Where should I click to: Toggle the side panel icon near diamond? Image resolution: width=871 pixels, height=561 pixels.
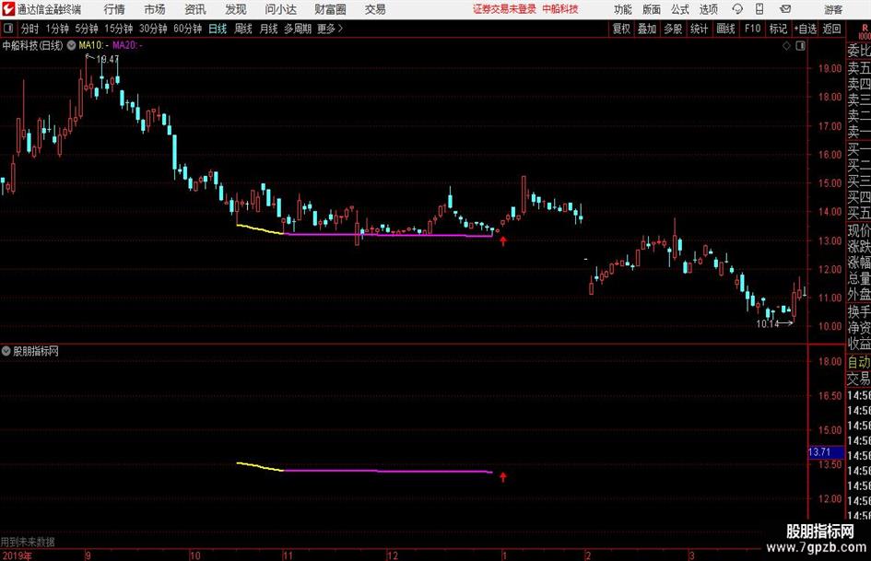pos(800,46)
